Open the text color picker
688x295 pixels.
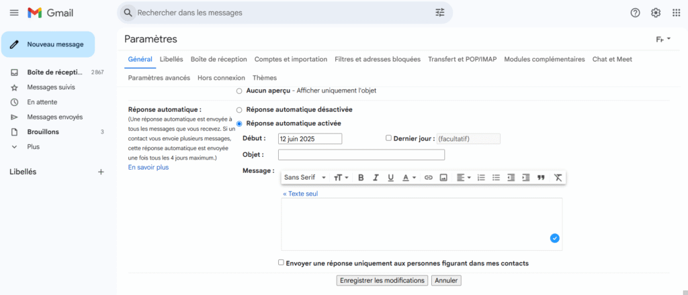click(408, 178)
